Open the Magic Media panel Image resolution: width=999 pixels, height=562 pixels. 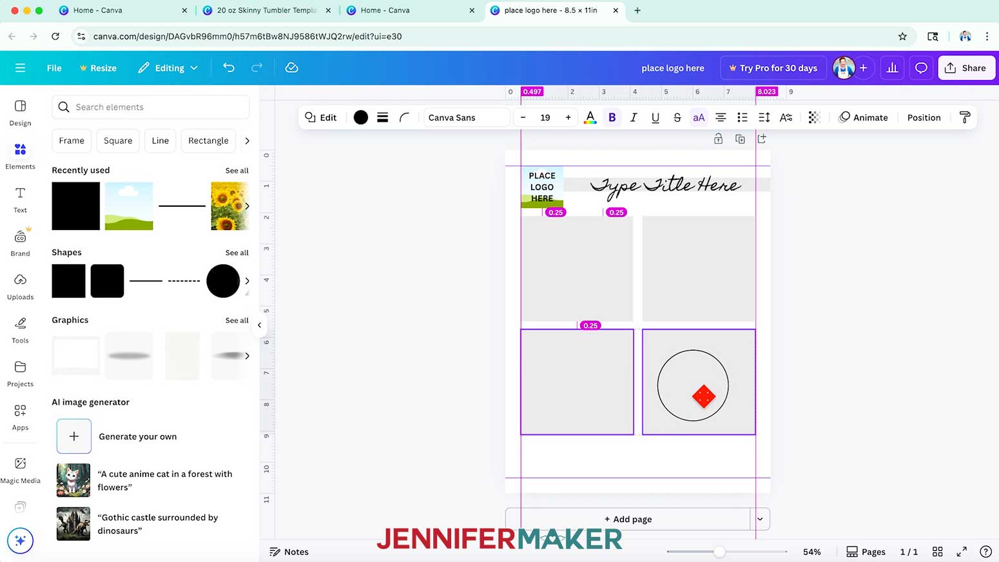tap(20, 470)
